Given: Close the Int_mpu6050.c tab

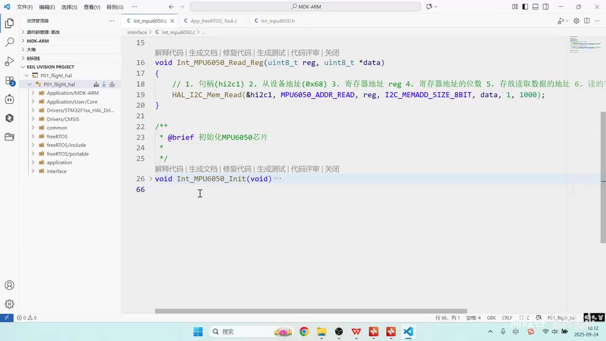Looking at the screenshot, I should point(172,21).
